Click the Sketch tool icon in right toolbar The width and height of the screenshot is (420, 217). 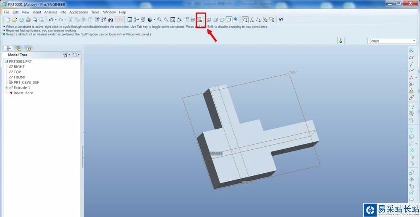412,51
